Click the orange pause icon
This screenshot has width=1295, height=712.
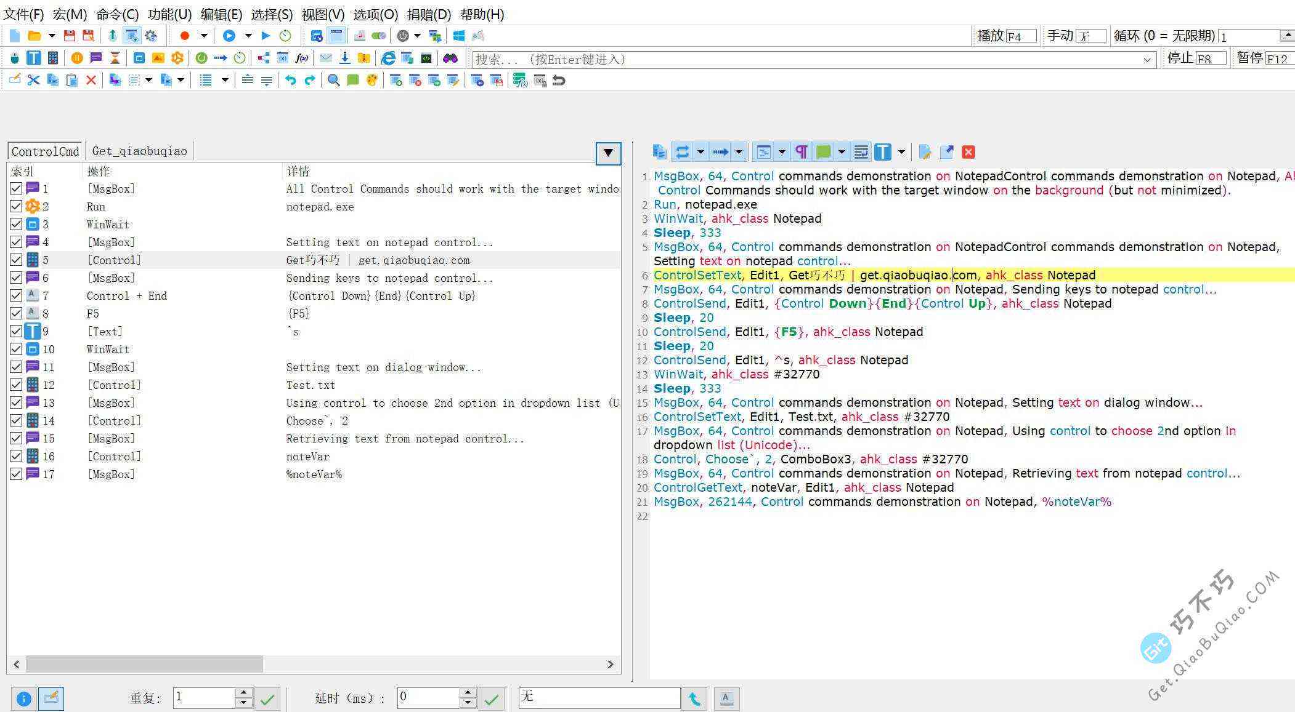pyautogui.click(x=77, y=58)
